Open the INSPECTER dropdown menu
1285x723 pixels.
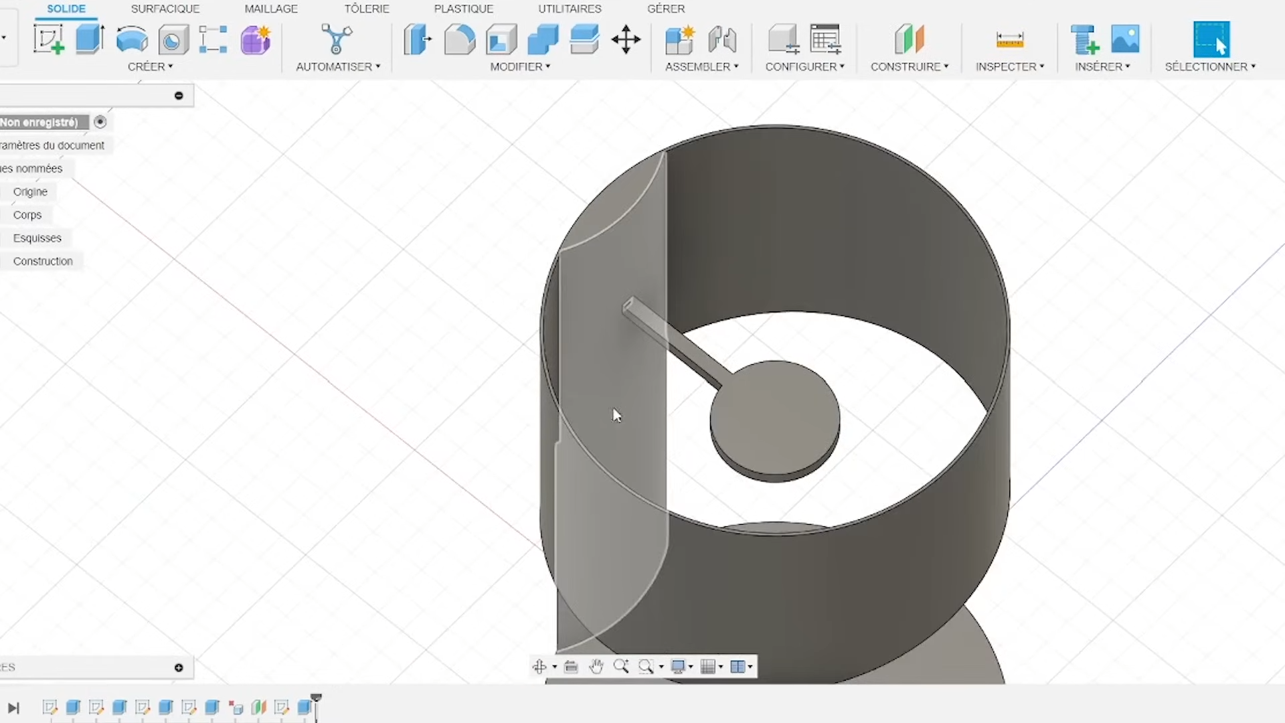[x=1009, y=67]
